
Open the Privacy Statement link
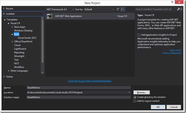click(172, 53)
